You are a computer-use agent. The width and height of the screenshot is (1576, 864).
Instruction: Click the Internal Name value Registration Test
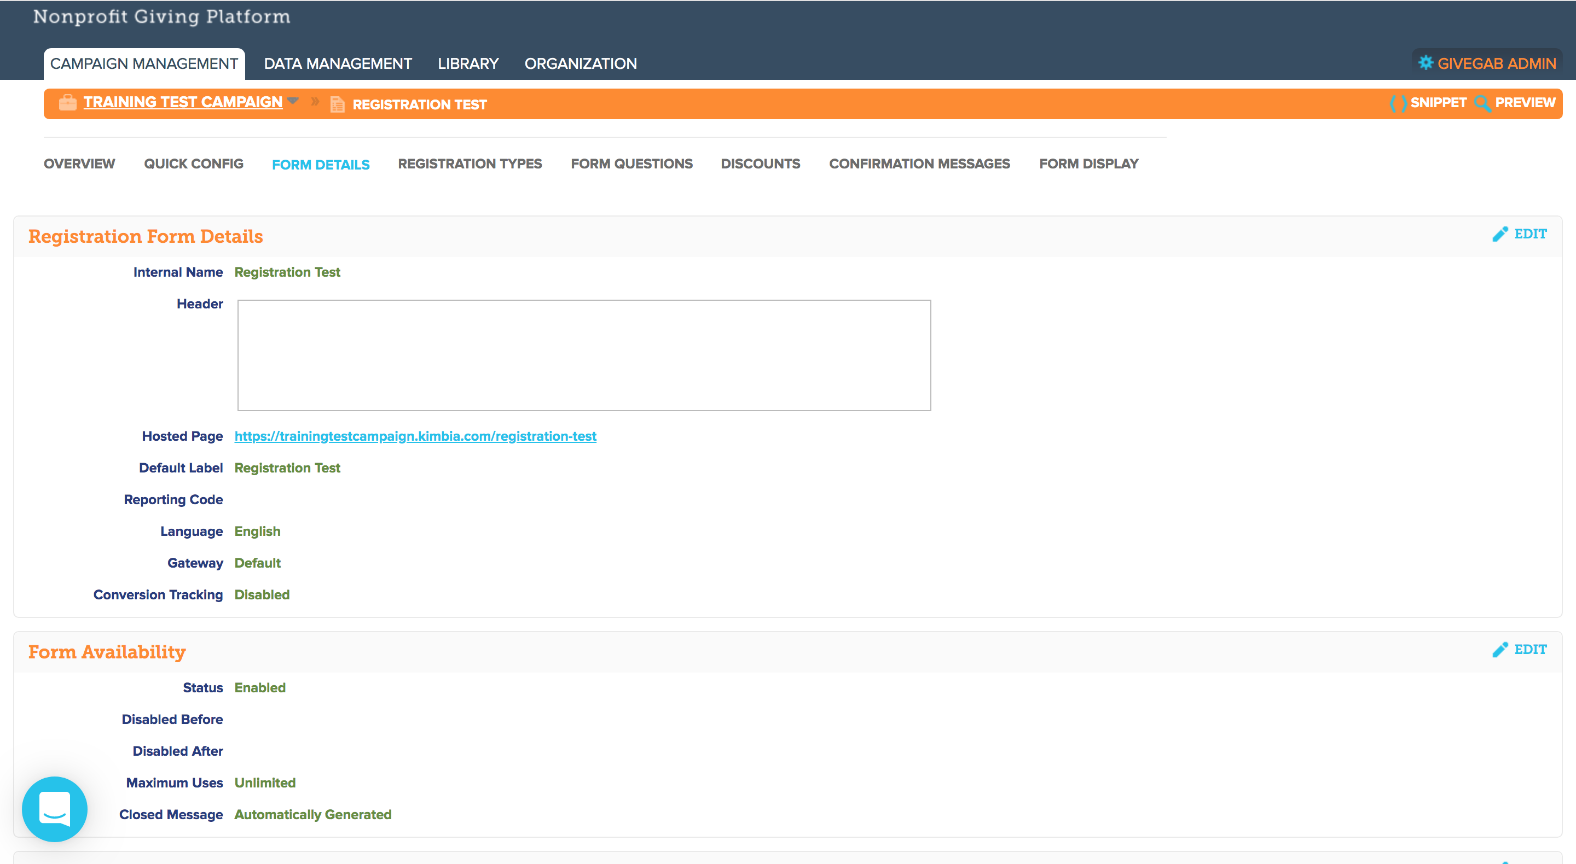tap(287, 272)
